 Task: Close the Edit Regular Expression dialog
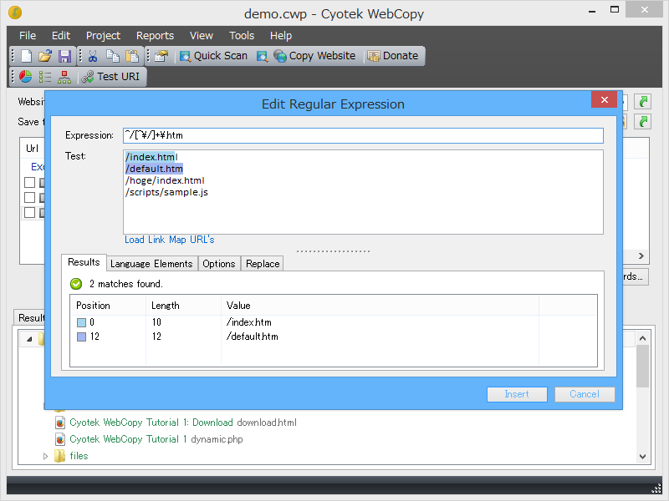click(x=604, y=99)
